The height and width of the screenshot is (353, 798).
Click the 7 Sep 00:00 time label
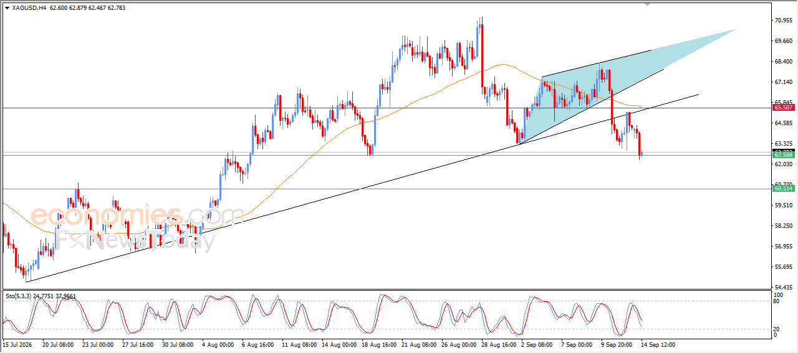577,344
